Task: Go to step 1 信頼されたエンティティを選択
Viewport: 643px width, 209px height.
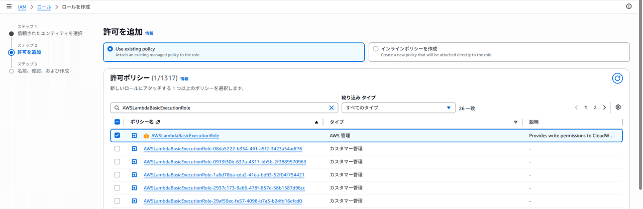Action: 50,33
